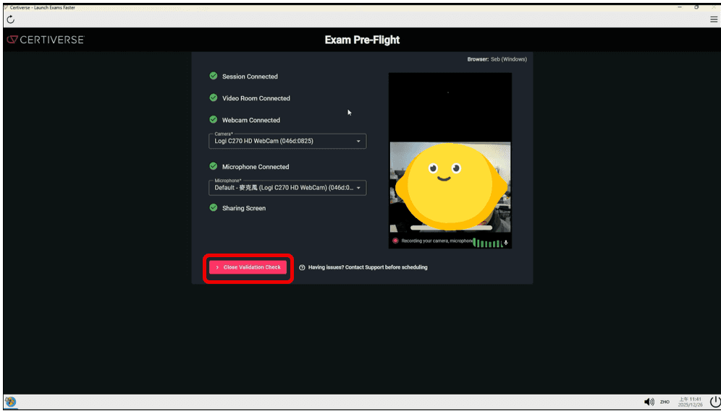
Task: Click the Session Connected label
Action: click(x=250, y=77)
